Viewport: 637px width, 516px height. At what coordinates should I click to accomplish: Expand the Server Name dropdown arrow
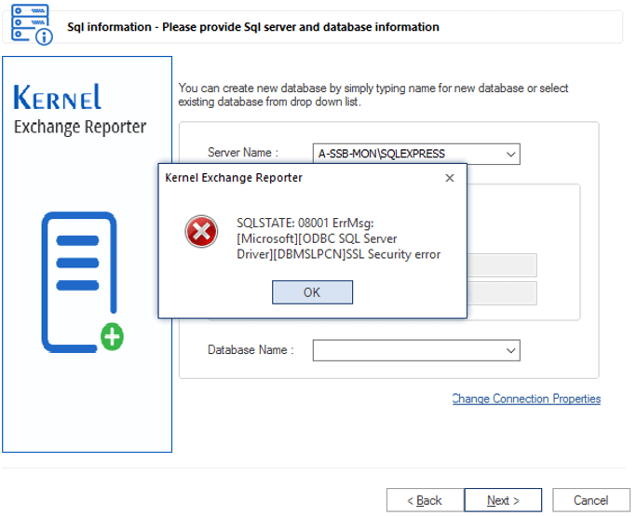tap(510, 154)
